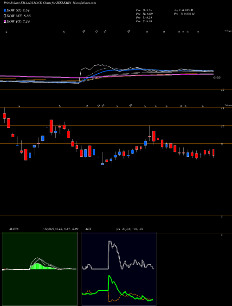Click the first red candlestick on the price chart
The width and height of the screenshot is (232, 306).
point(4,116)
